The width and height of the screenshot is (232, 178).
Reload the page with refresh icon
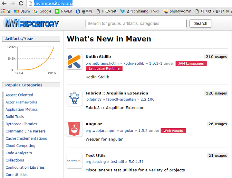[21, 3]
